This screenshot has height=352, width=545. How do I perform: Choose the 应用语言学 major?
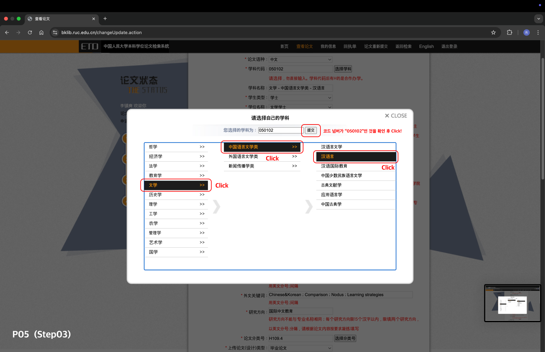click(x=356, y=195)
